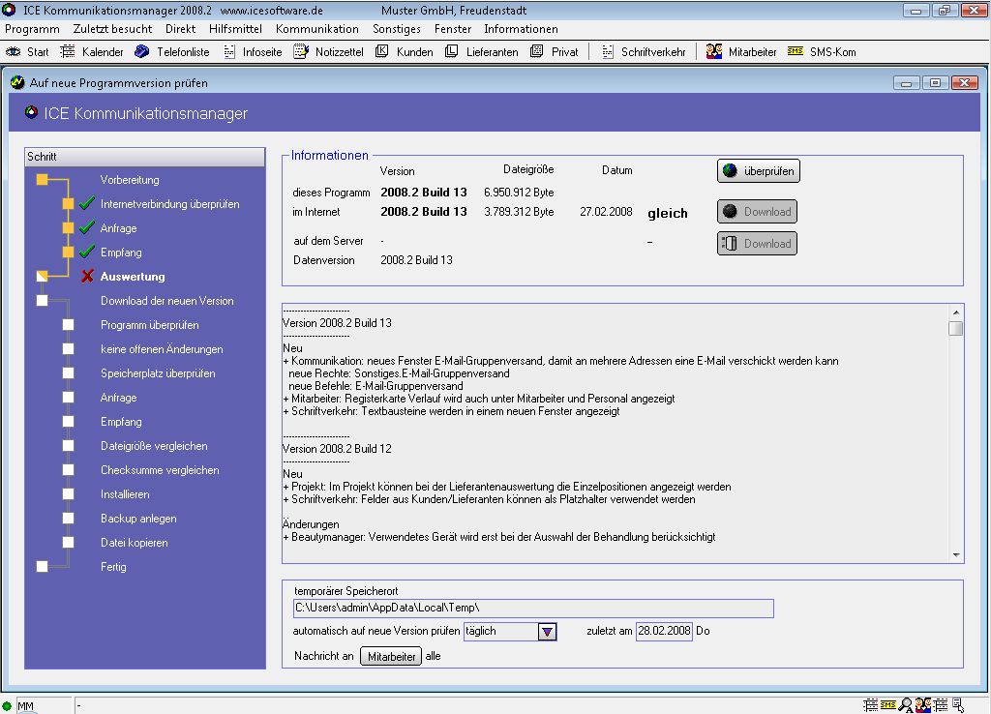The width and height of the screenshot is (991, 714).
Task: Open the Kunden toolbar icon
Action: [381, 52]
